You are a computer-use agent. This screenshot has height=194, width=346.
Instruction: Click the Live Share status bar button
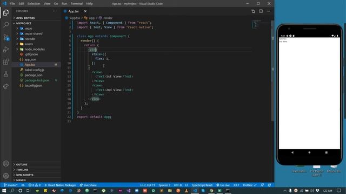88,185
